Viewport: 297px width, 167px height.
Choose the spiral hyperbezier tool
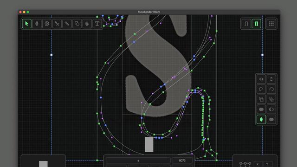(x=47, y=24)
